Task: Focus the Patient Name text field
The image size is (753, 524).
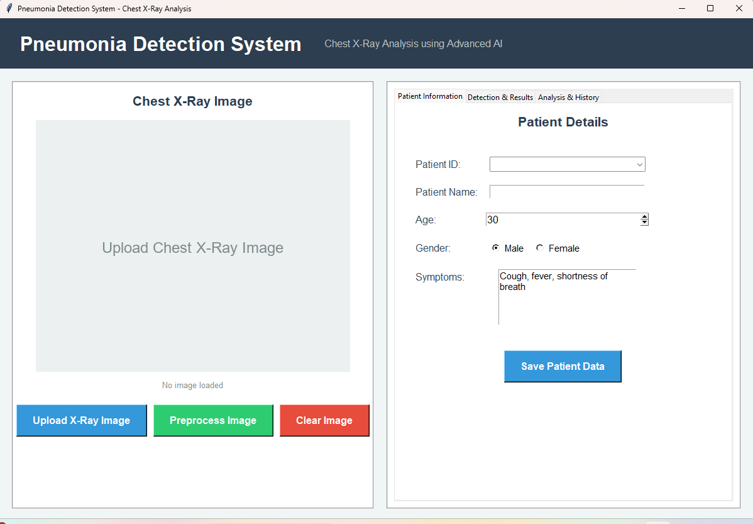Action: 566,192
